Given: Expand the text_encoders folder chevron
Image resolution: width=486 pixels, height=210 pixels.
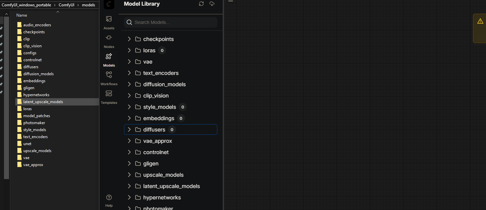Looking at the screenshot, I should (x=129, y=73).
